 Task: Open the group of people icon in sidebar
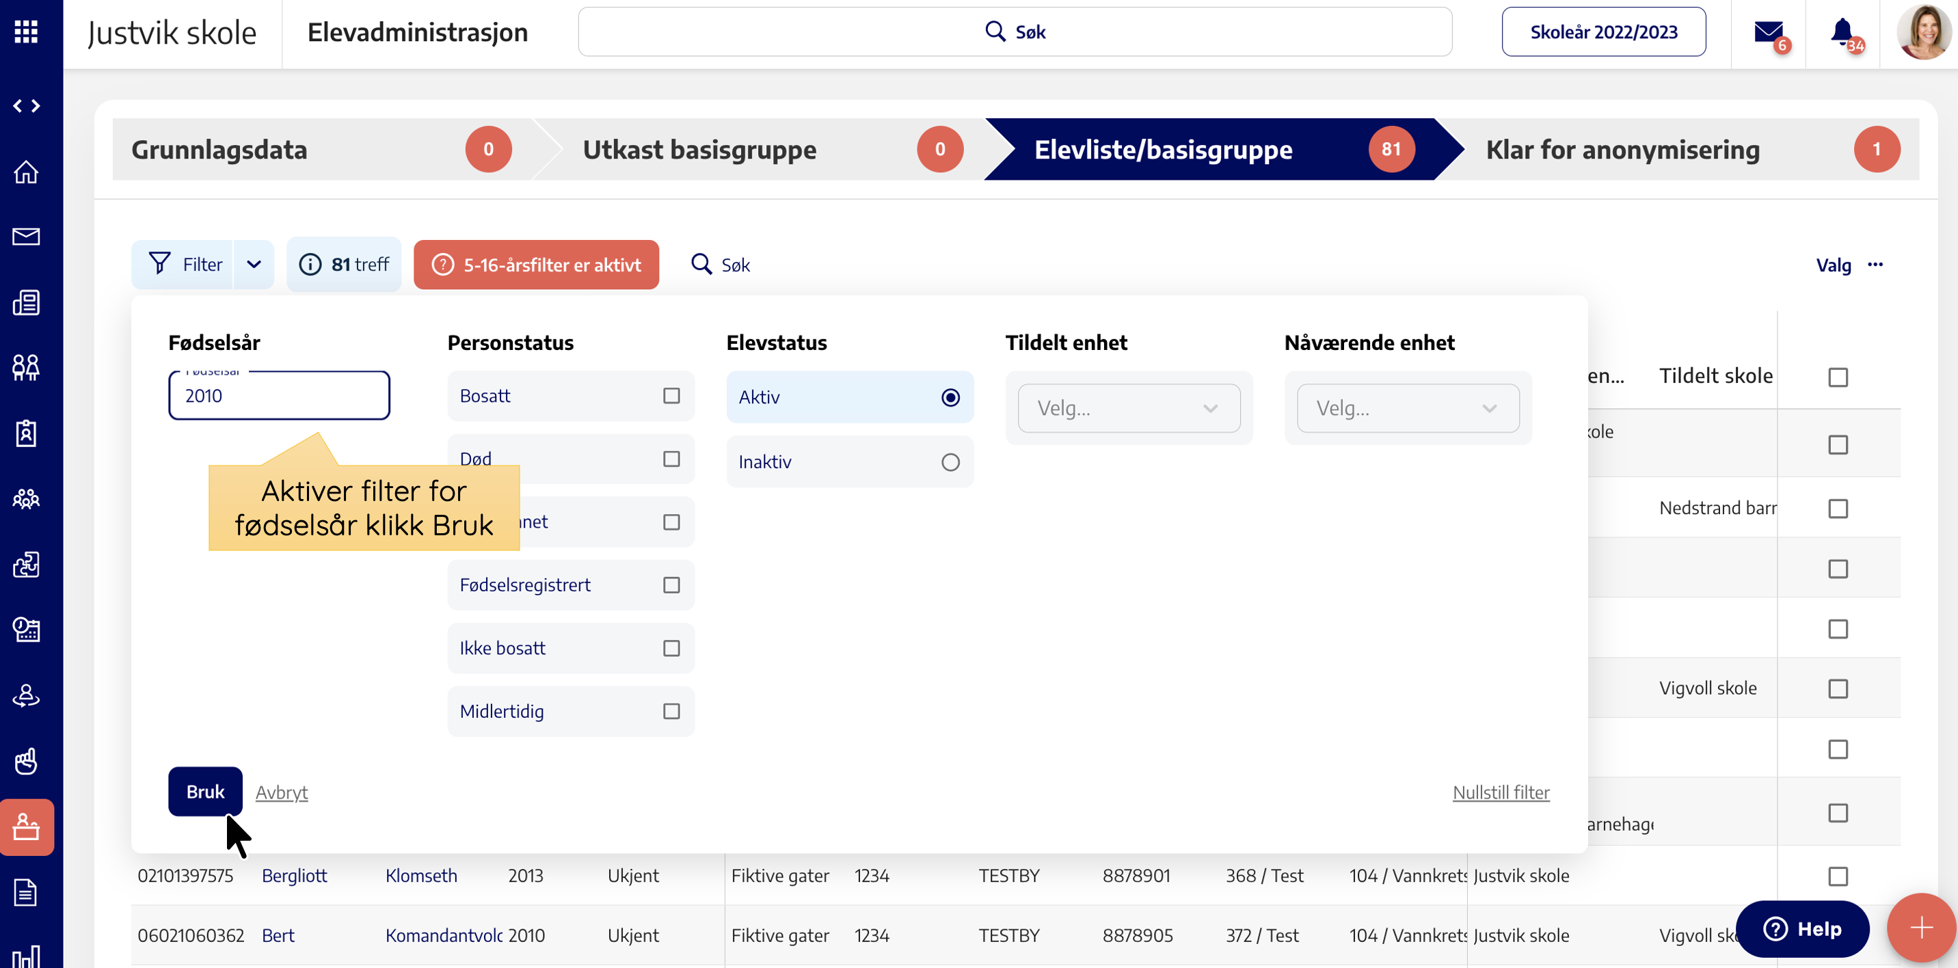coord(27,498)
